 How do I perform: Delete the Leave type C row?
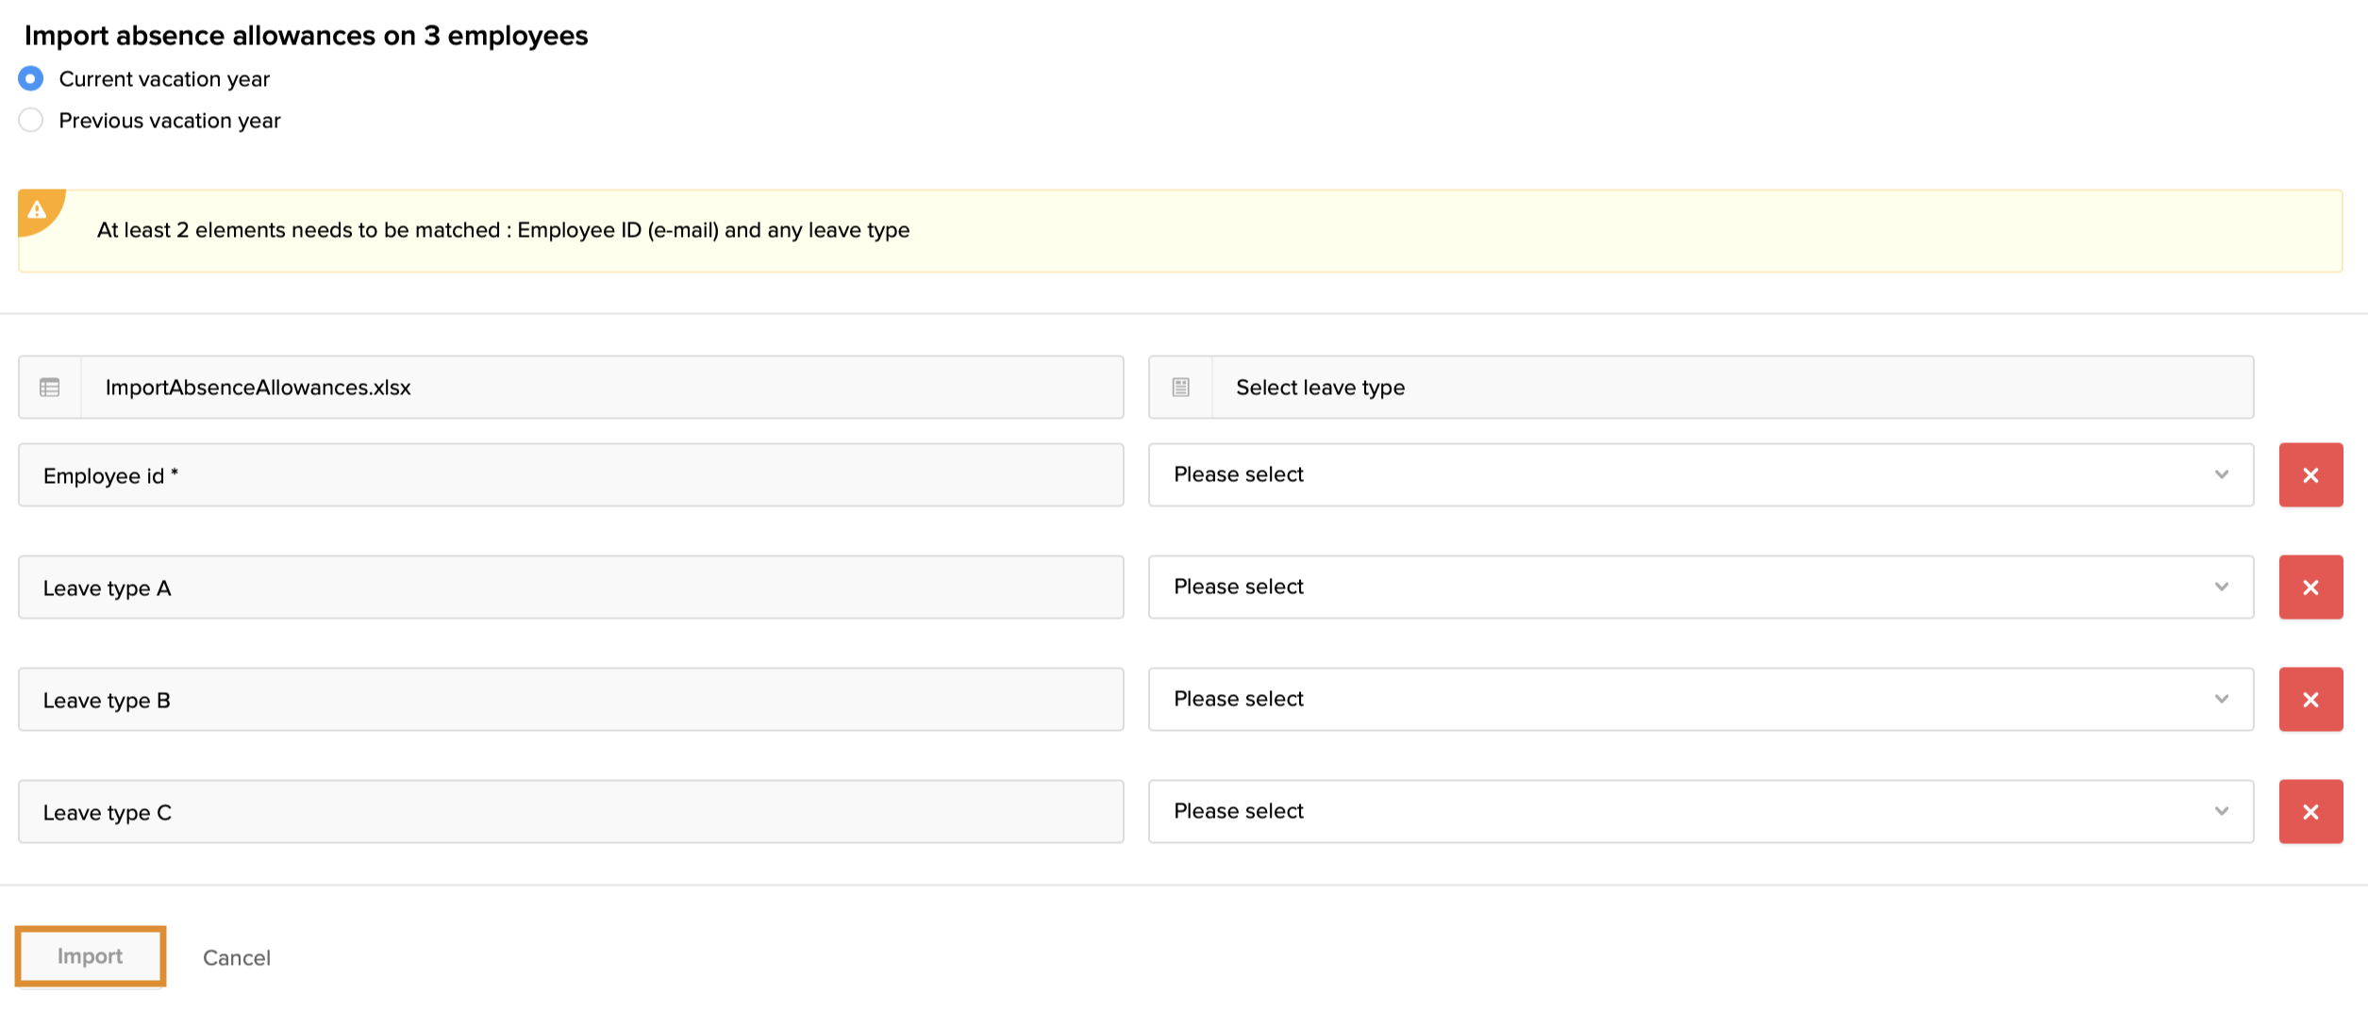click(x=2310, y=812)
